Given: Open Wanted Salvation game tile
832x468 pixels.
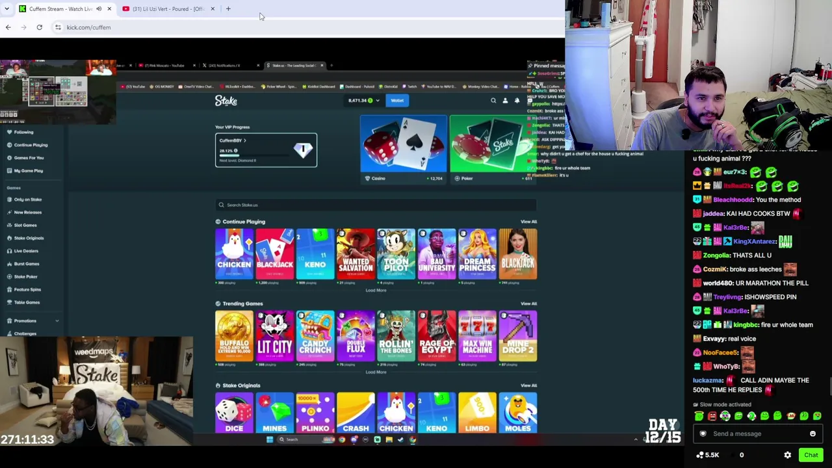Looking at the screenshot, I should (356, 254).
